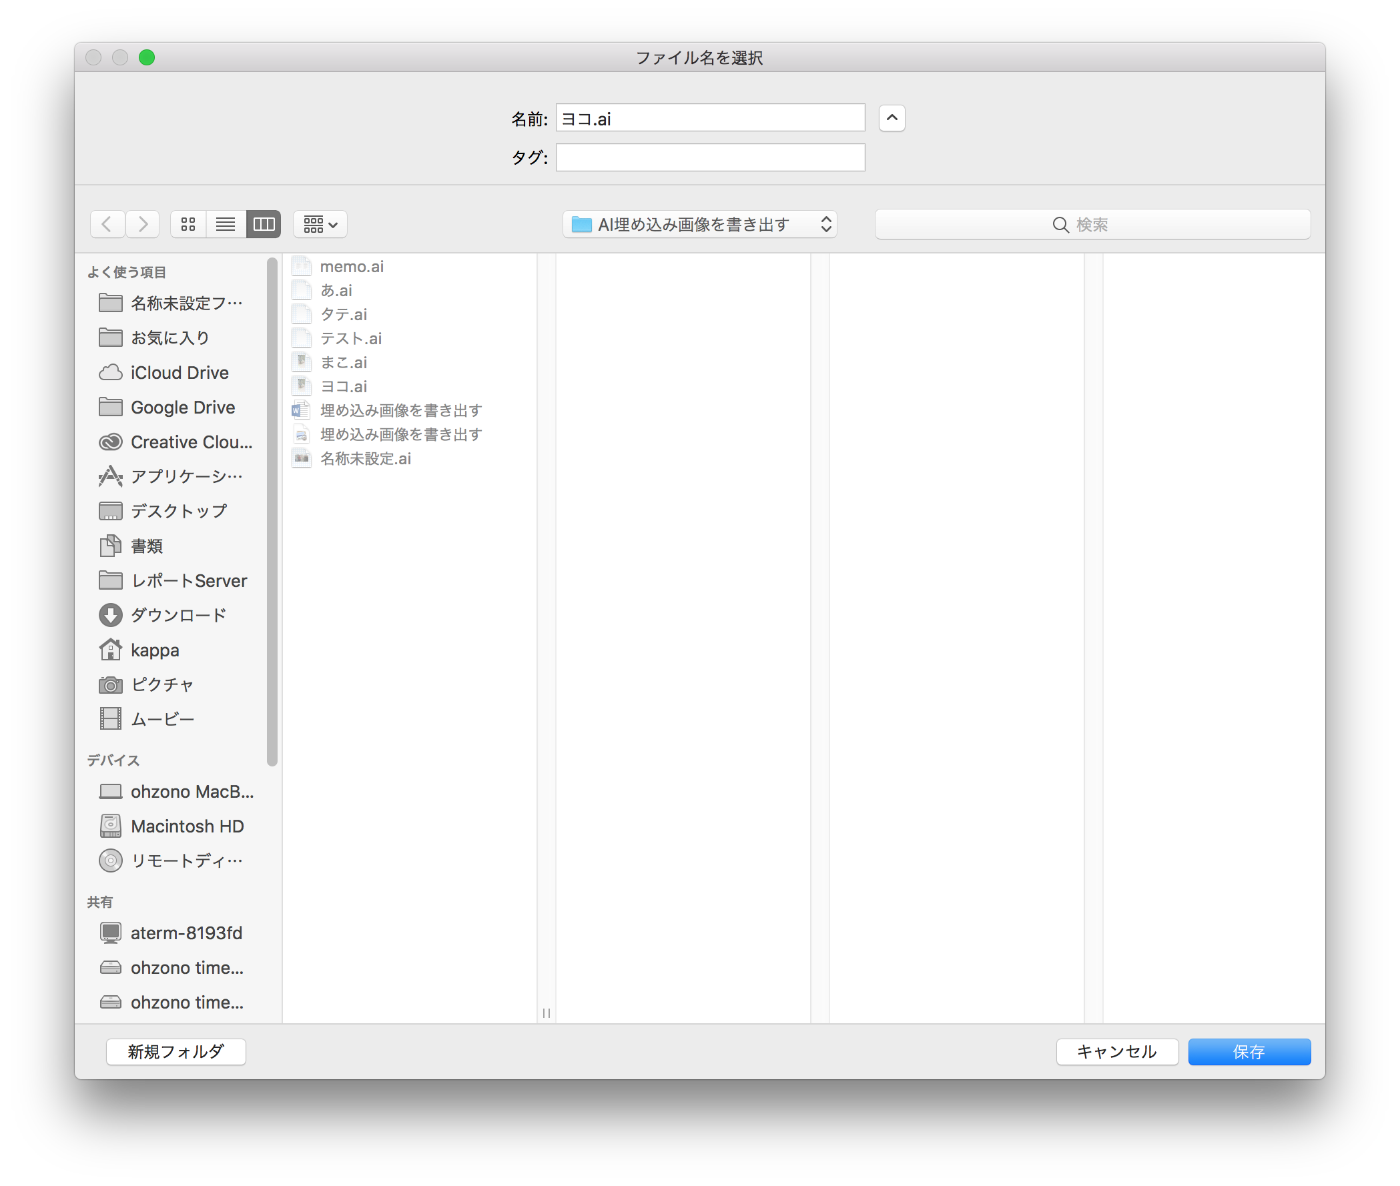Viewport: 1400px width, 1186px height.
Task: Select ohzono MacB… device
Action: coord(176,792)
